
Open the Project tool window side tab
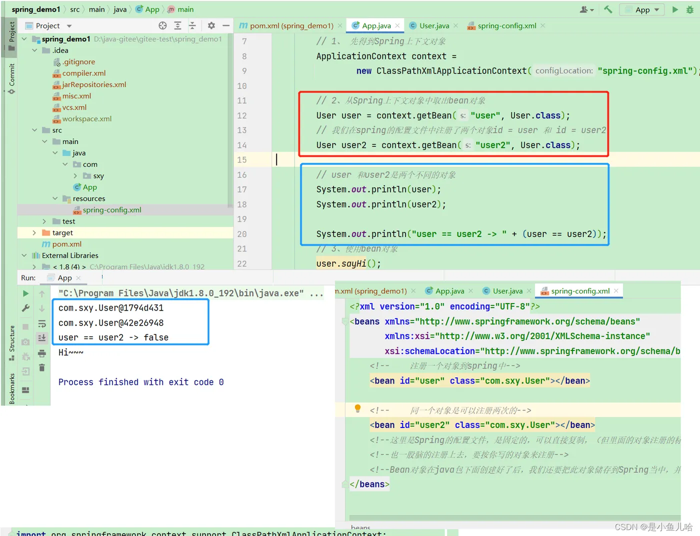(11, 36)
